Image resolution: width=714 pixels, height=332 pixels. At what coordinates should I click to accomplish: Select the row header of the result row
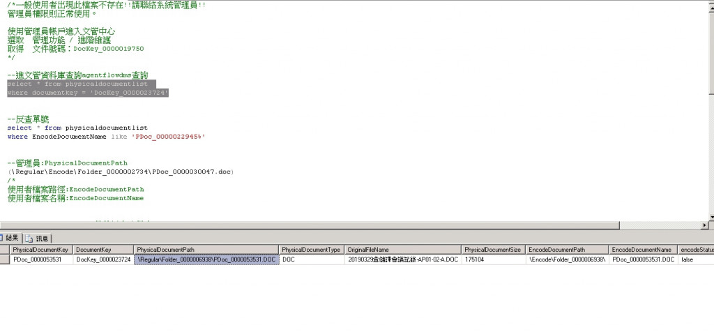tap(5, 259)
